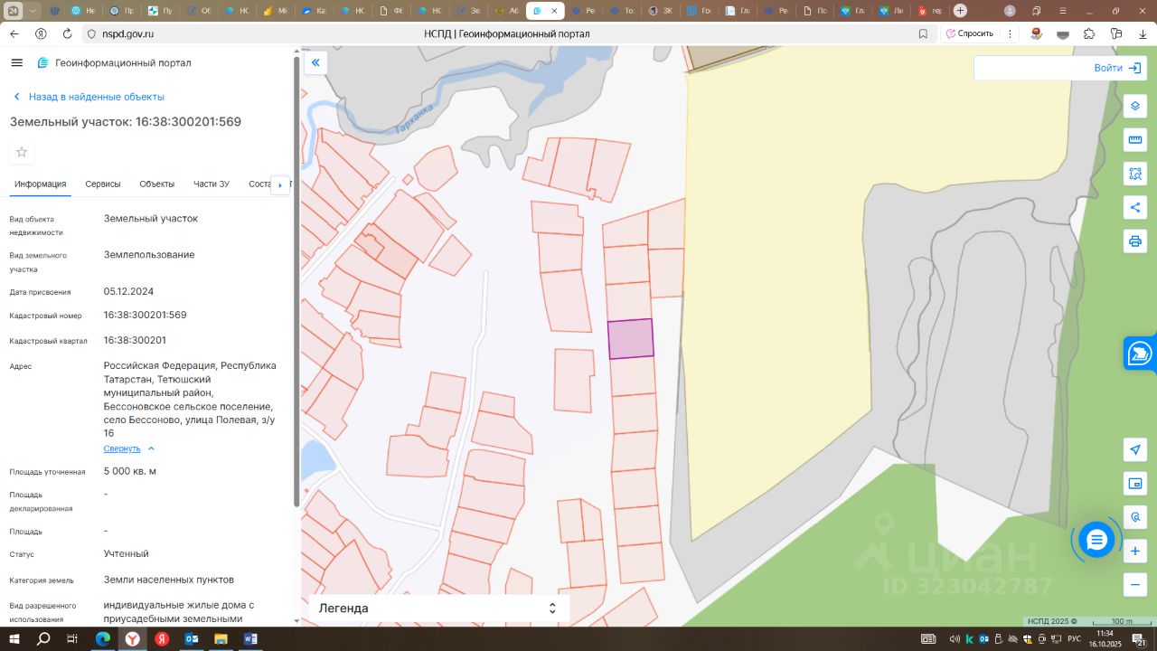Open the support chat bubble
Screen dimensions: 1157x651
(1096, 540)
